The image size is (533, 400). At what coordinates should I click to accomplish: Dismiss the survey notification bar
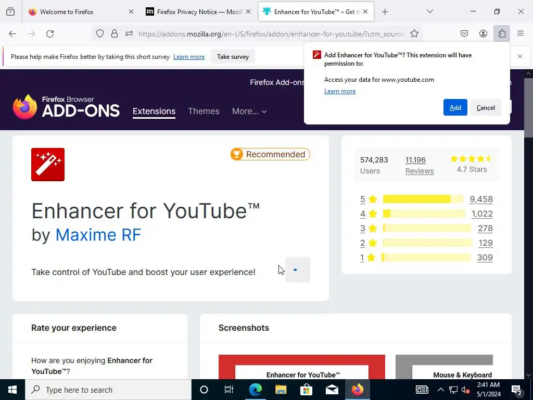pyautogui.click(x=520, y=56)
